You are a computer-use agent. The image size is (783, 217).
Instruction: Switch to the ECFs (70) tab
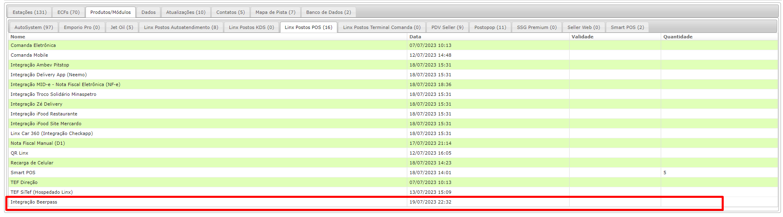click(x=69, y=12)
